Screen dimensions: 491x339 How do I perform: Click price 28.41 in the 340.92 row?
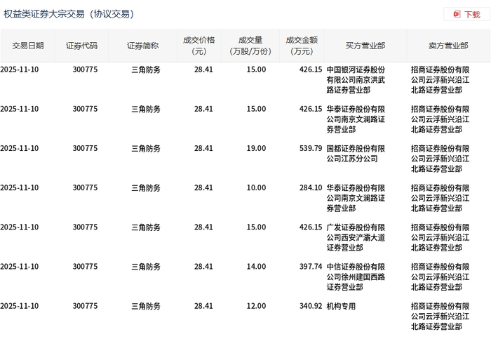(x=203, y=306)
